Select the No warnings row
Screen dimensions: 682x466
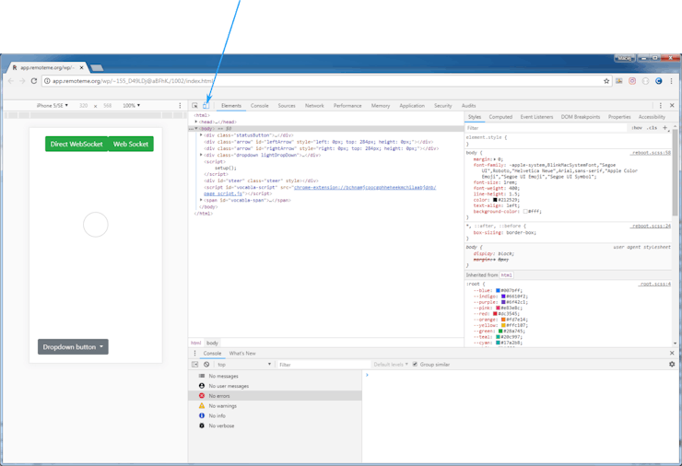coord(275,406)
